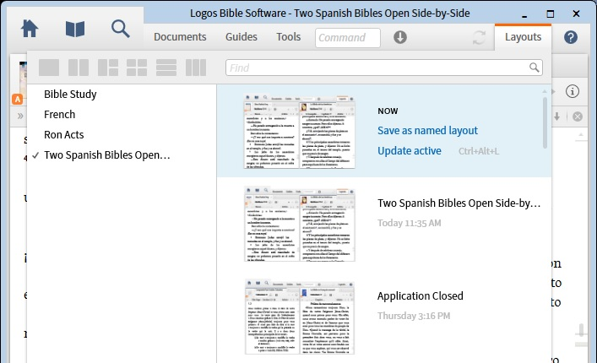Click the Command input box

[347, 37]
